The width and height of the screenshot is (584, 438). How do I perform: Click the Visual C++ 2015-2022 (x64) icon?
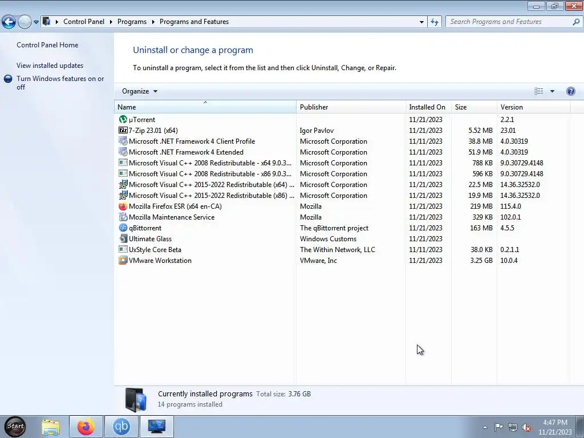click(123, 184)
